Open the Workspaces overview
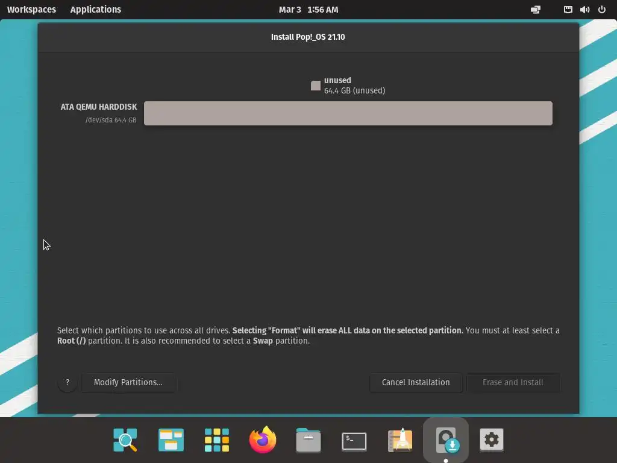Viewport: 617px width, 463px height. click(x=31, y=10)
